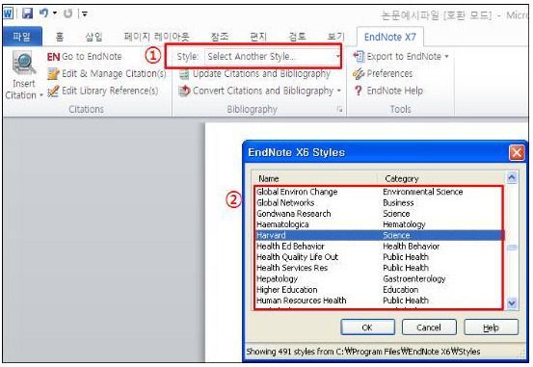Open the 파일 tab
Image resolution: width=533 pixels, height=367 pixels.
tap(22, 37)
